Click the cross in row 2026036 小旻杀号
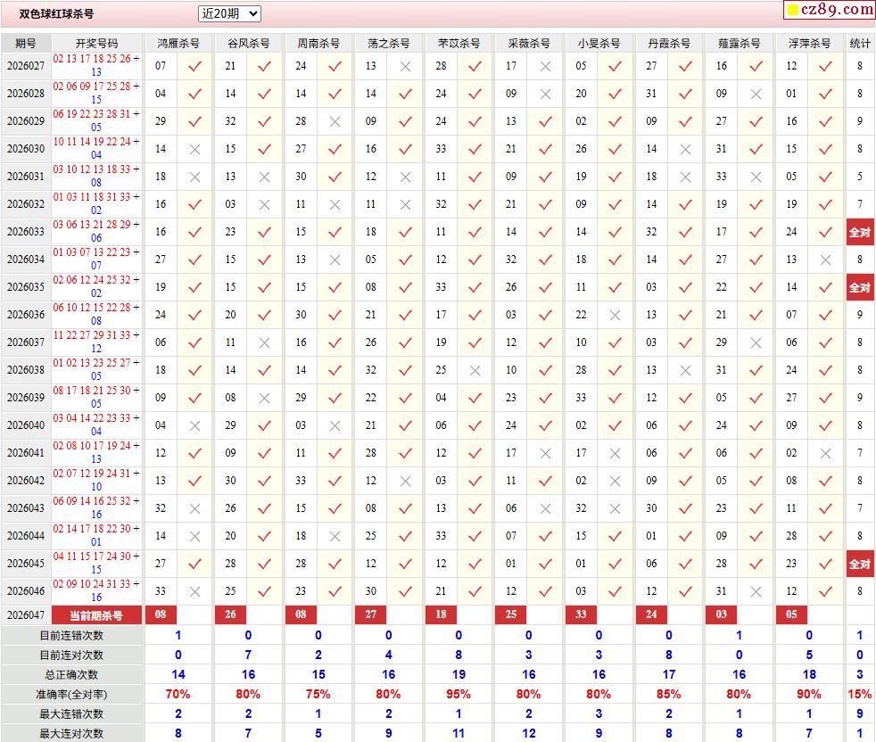The width and height of the screenshot is (876, 742). [x=615, y=315]
